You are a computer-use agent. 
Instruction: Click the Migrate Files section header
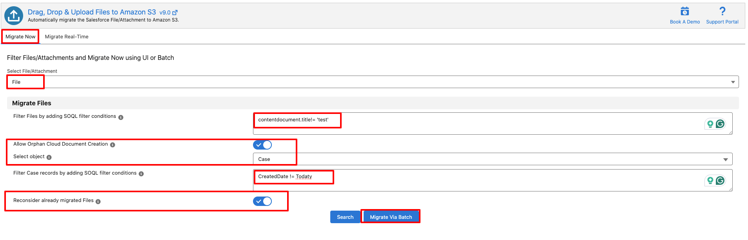(373, 103)
